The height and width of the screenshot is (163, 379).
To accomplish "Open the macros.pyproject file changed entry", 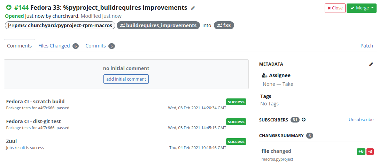I will pyautogui.click(x=277, y=159).
